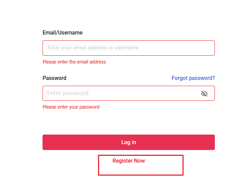Select the Register Now link
238x192 pixels.
coord(129,161)
